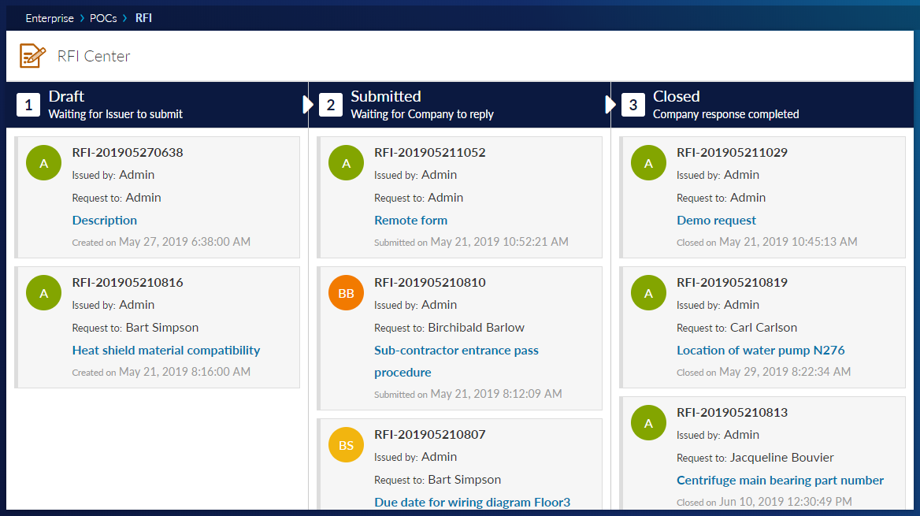920x516 pixels.
Task: Open Centrifuge main bearing part number link
Action: [x=780, y=481]
